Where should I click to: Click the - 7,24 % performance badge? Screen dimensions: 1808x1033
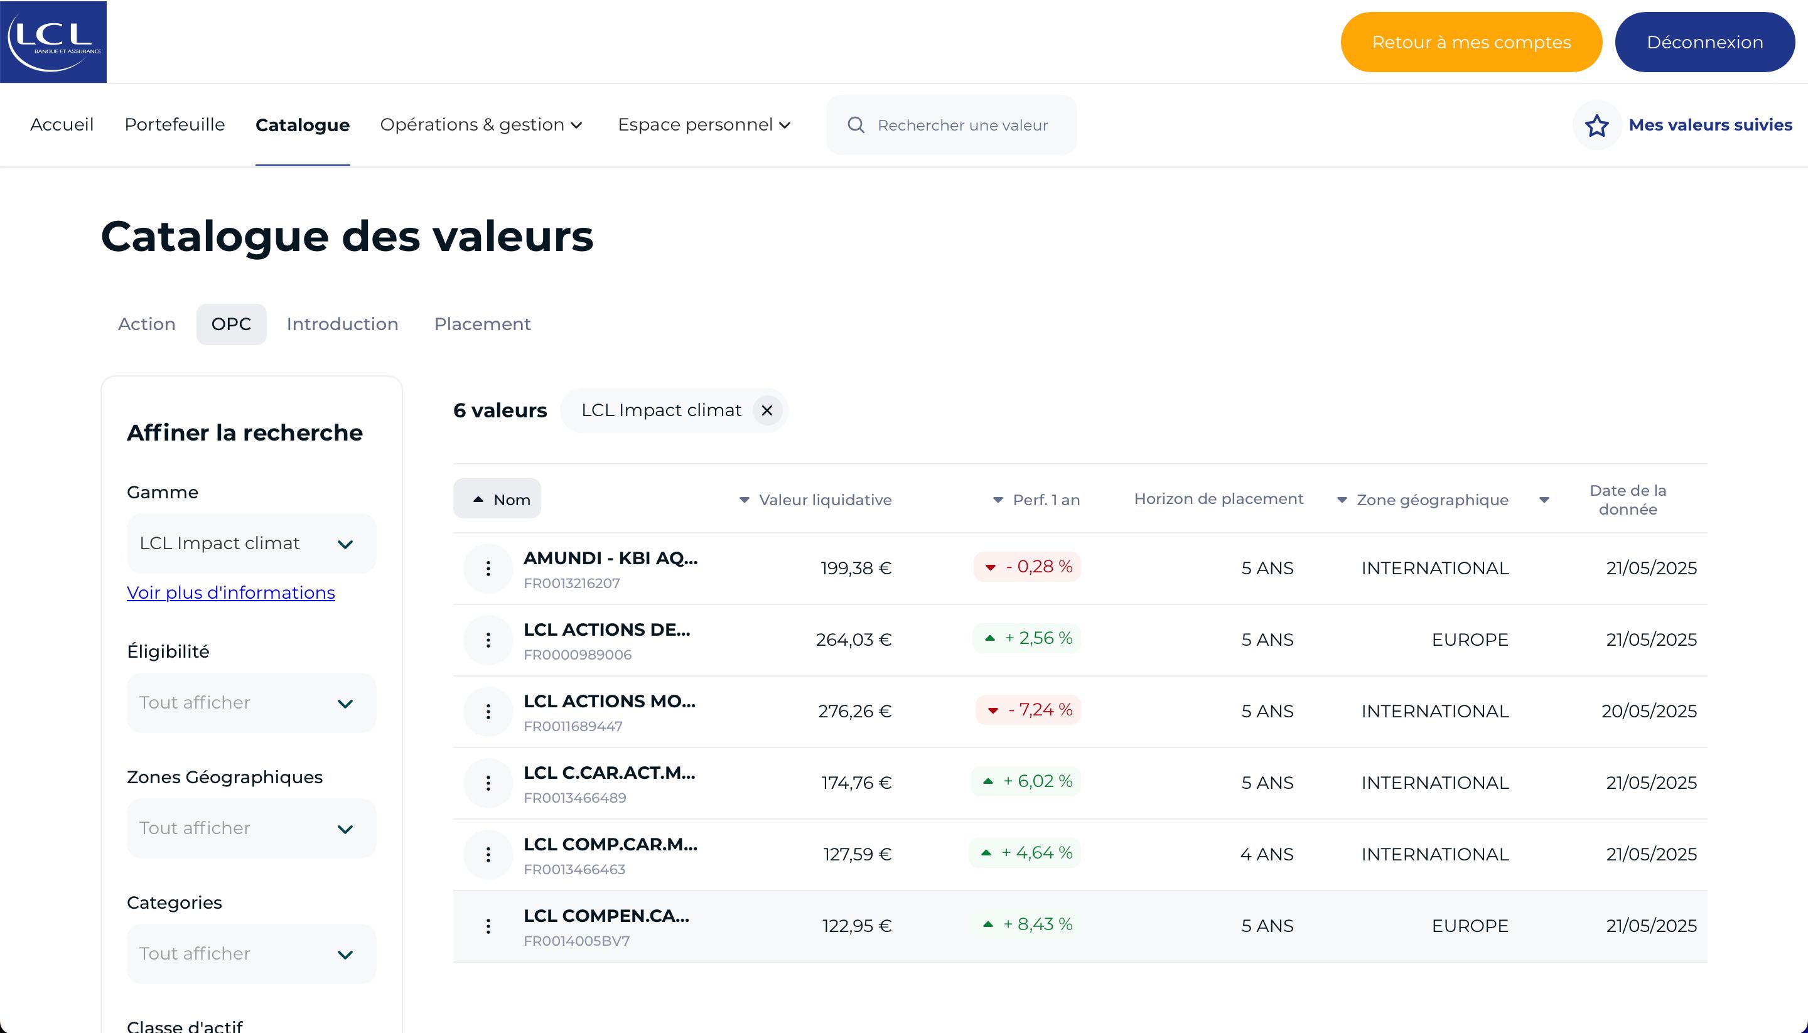1028,710
